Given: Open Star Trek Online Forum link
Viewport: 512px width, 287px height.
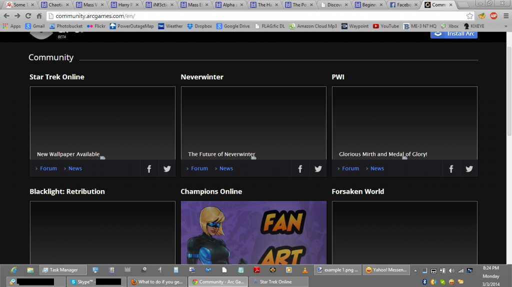Looking at the screenshot, I should [x=48, y=168].
